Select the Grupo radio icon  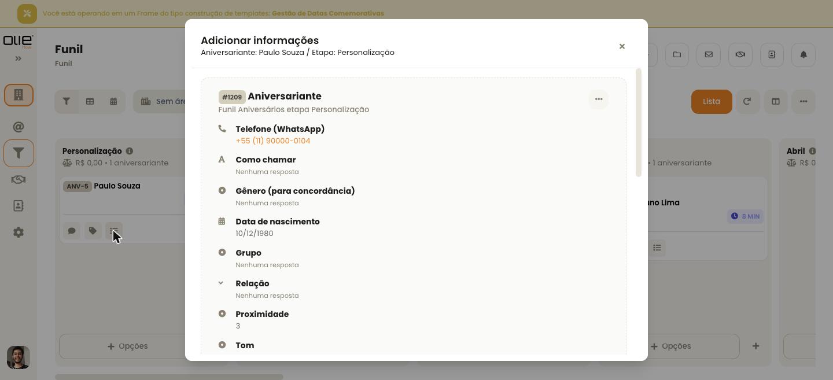(x=222, y=252)
